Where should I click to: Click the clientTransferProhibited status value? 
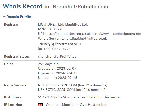tap(57, 57)
